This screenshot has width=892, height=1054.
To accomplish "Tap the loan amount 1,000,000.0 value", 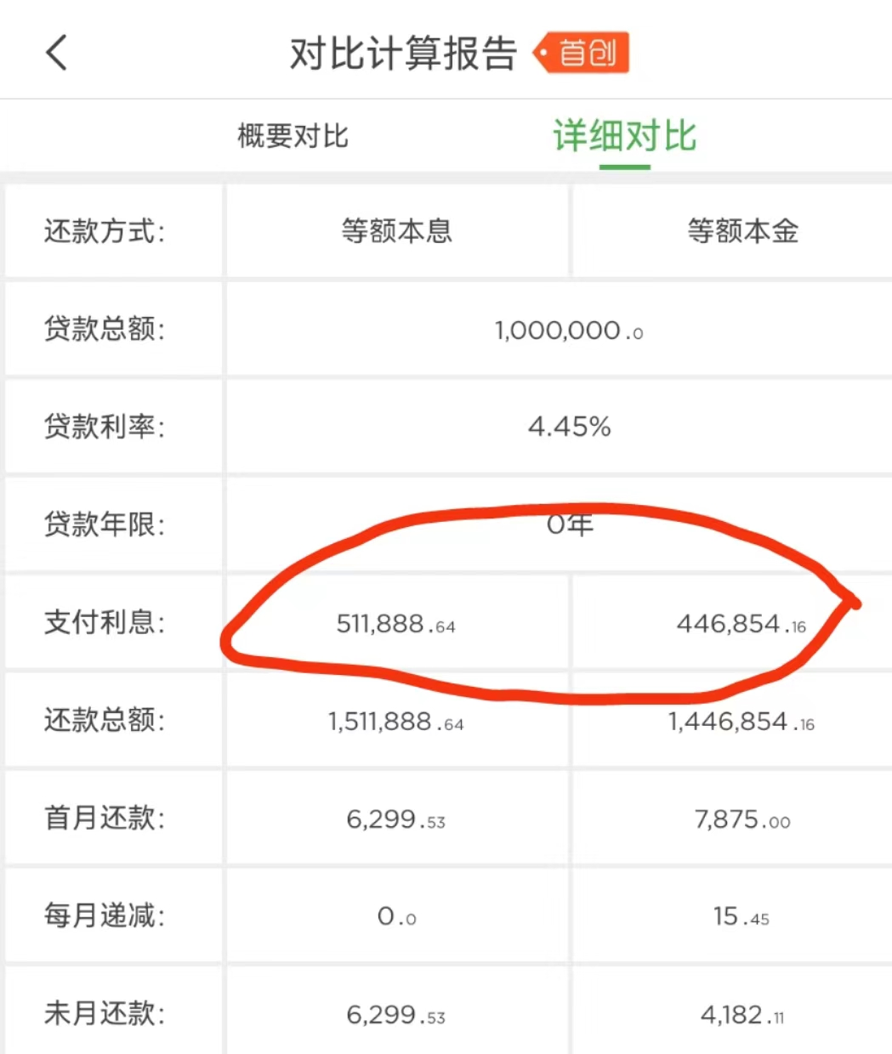I will [x=569, y=330].
